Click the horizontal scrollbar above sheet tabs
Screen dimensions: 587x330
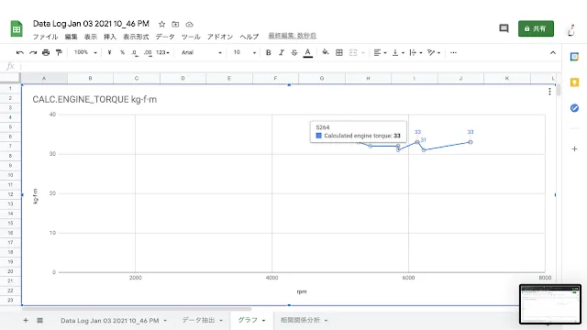tap(137, 309)
